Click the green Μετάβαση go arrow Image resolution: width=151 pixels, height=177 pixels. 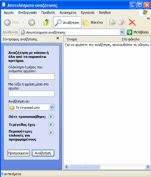(130, 32)
